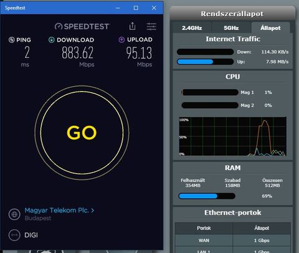Screen dimensions: 299x253
Task: Switch to the 5GHz tab
Action: 231,28
